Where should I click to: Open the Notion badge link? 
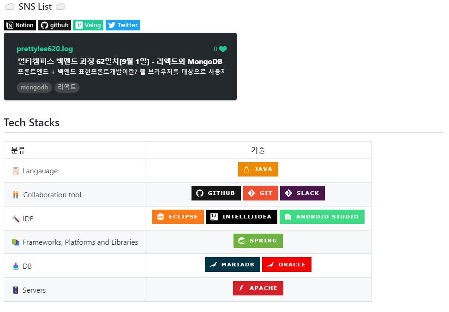[20, 25]
